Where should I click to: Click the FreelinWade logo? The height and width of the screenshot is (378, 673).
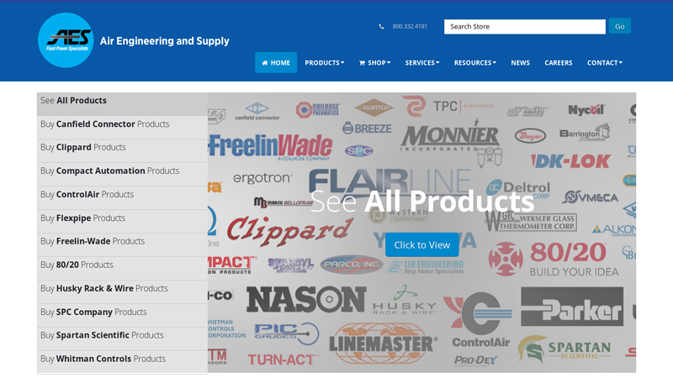pyautogui.click(x=271, y=146)
